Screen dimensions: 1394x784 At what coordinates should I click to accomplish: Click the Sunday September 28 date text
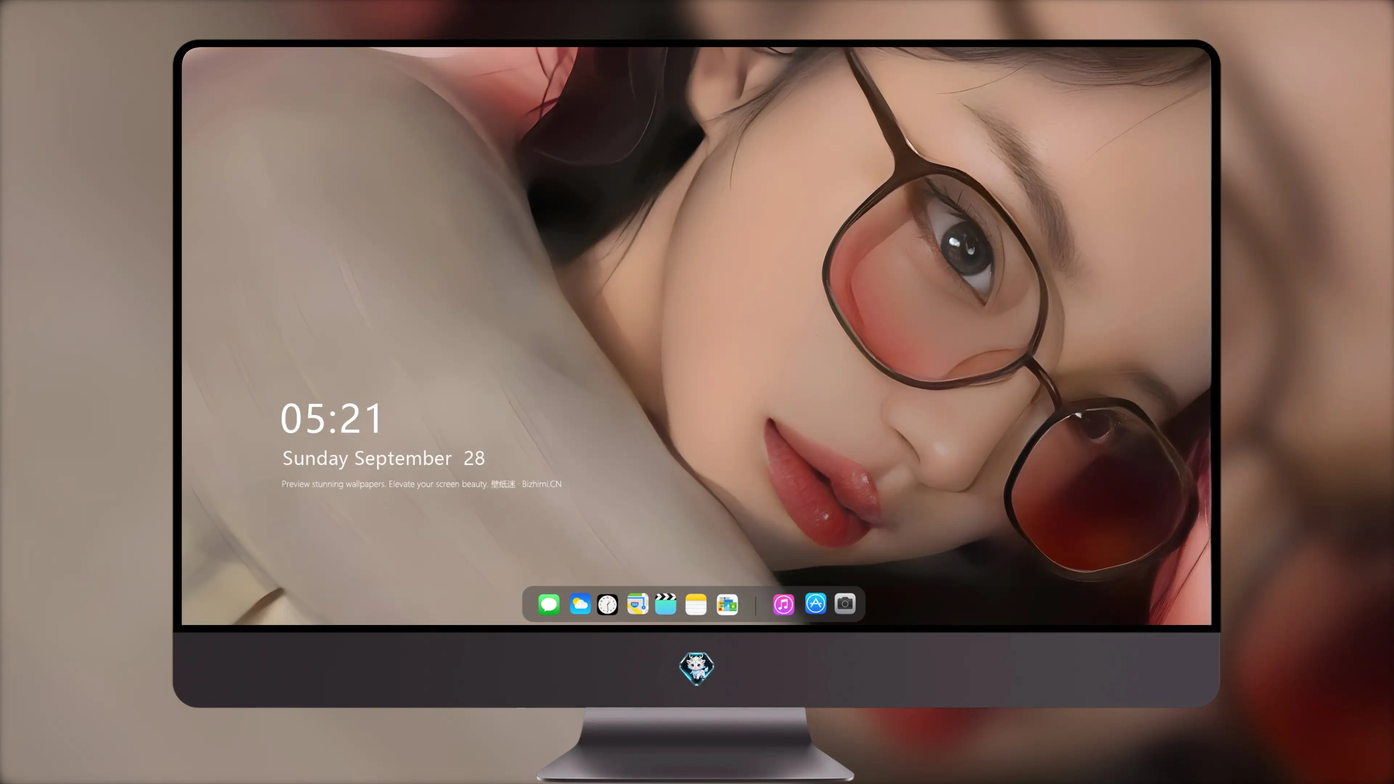pos(384,458)
